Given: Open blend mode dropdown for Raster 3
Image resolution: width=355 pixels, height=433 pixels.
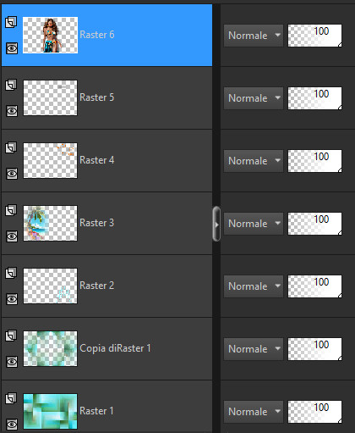Looking at the screenshot, I should tap(254, 224).
